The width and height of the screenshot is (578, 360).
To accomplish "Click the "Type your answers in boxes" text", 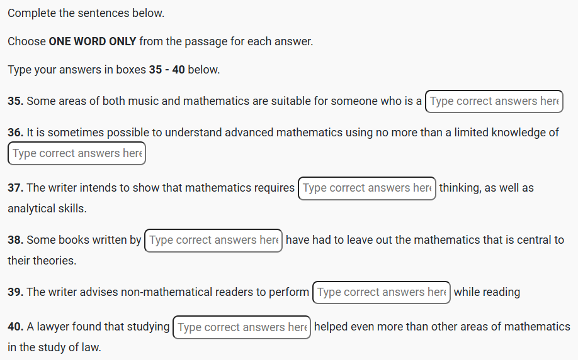I will [77, 70].
